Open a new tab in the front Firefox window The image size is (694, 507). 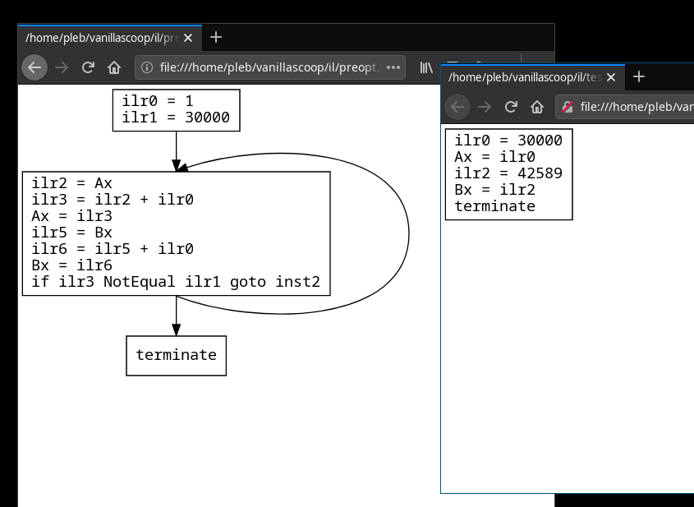pyautogui.click(x=639, y=77)
